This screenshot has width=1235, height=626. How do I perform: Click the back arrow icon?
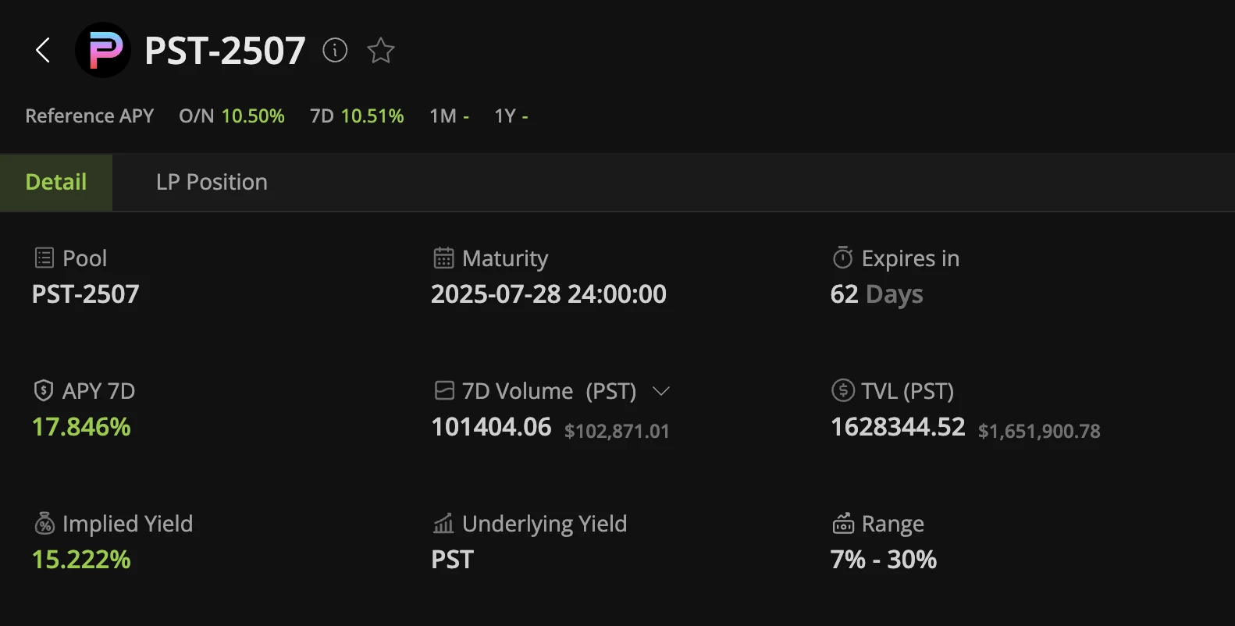click(x=43, y=51)
